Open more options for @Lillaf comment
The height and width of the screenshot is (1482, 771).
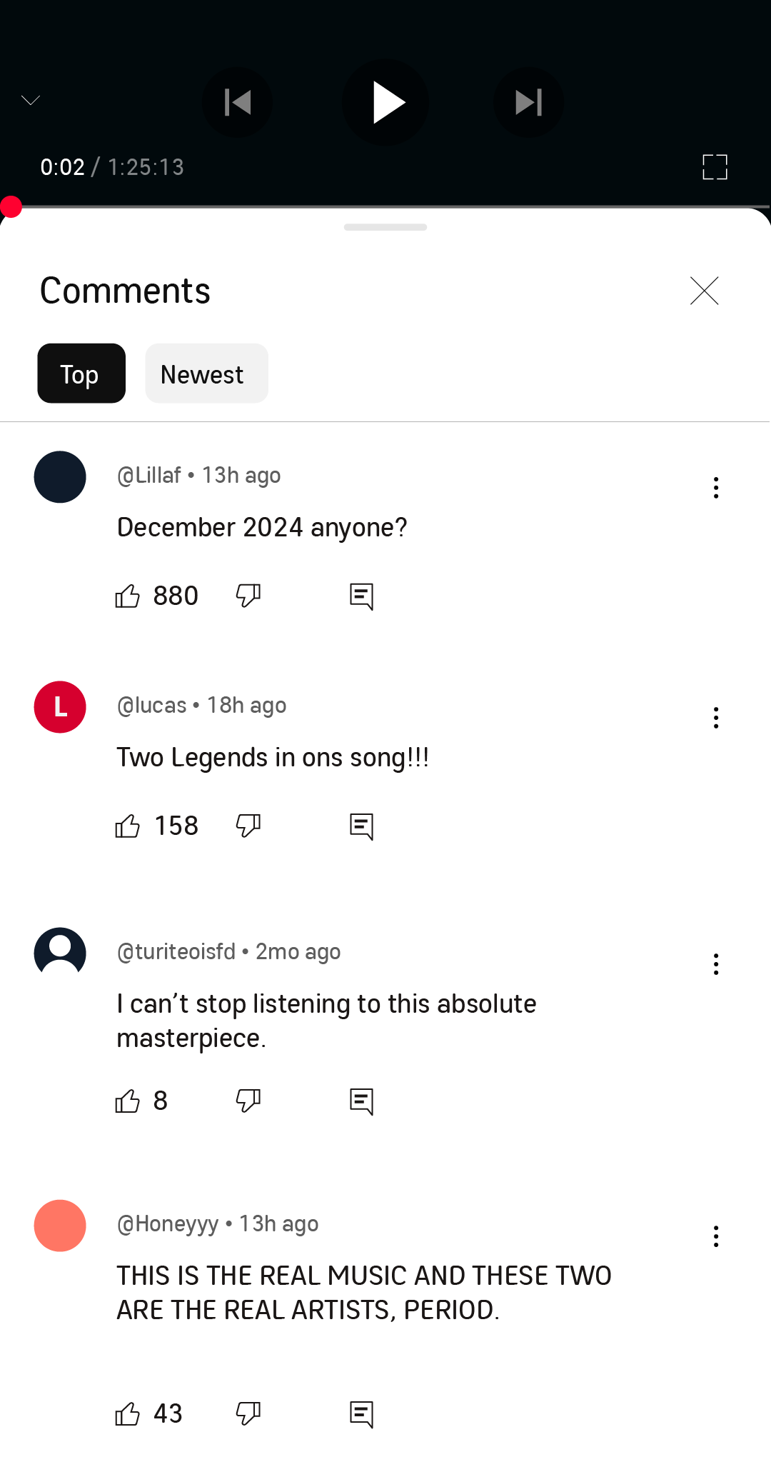point(716,488)
